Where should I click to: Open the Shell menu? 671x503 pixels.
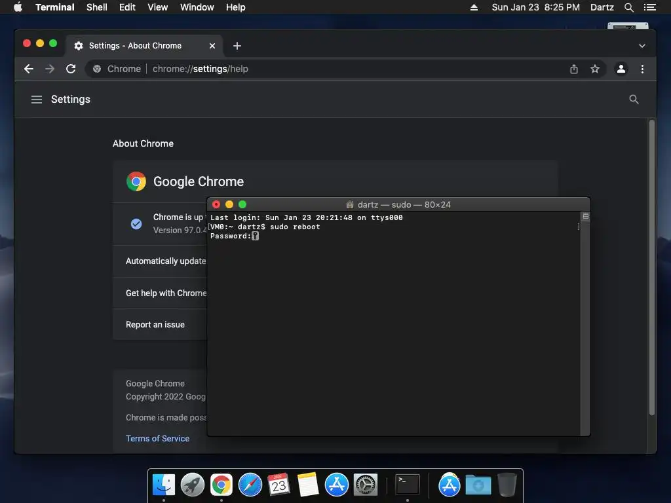tap(97, 7)
